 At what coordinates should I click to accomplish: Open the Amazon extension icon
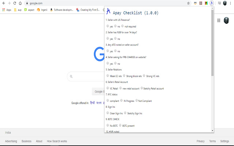pos(195,3)
